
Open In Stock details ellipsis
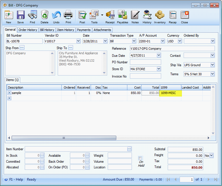42,155
